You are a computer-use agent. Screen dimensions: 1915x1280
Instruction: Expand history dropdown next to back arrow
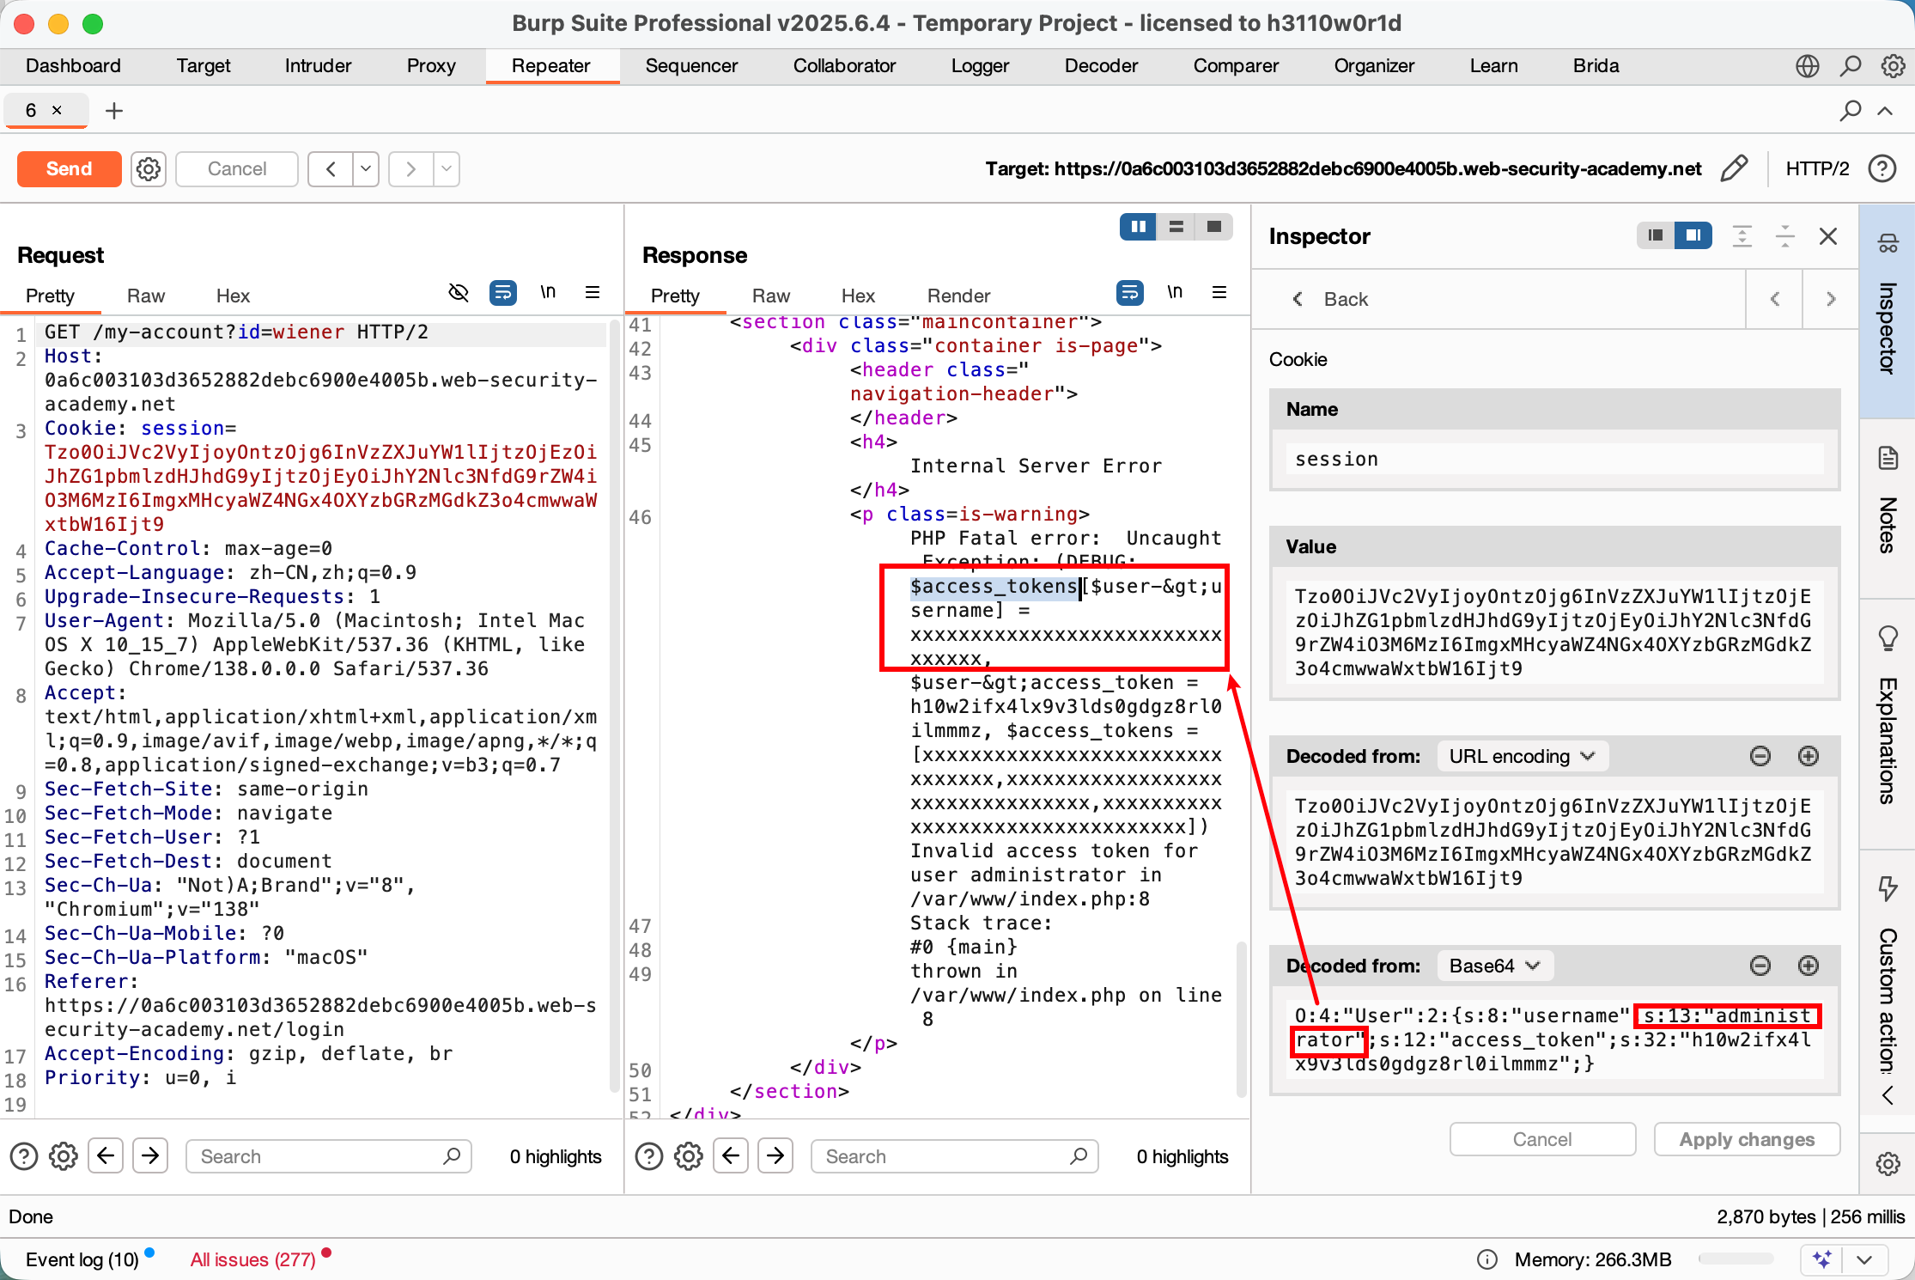coord(366,169)
